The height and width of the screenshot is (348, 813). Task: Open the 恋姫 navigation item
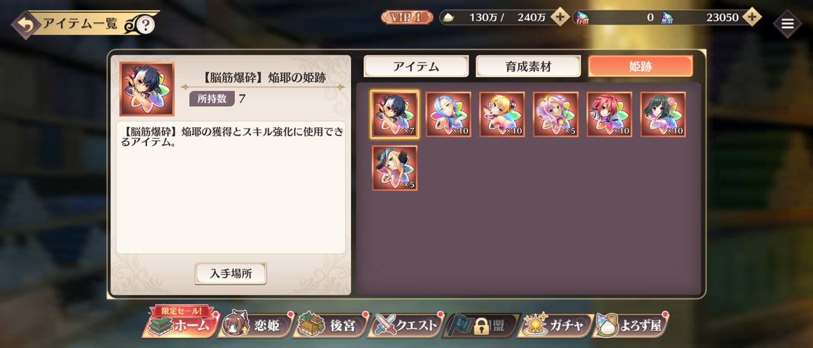coord(255,325)
